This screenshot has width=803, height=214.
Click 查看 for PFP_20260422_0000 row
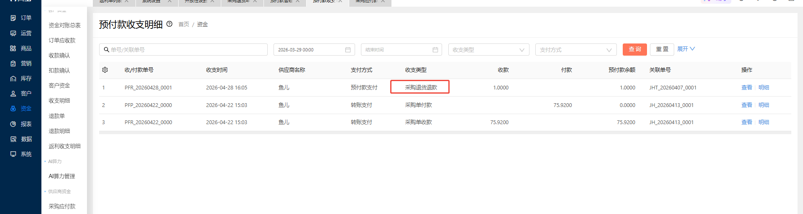point(747,105)
